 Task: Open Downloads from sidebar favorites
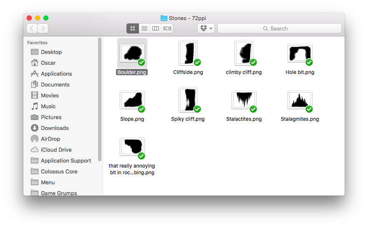click(x=54, y=128)
